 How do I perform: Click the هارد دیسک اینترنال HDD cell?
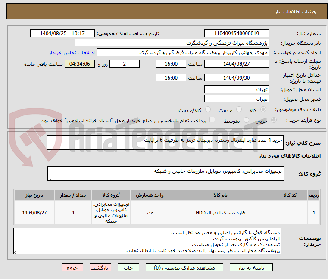(220, 213)
